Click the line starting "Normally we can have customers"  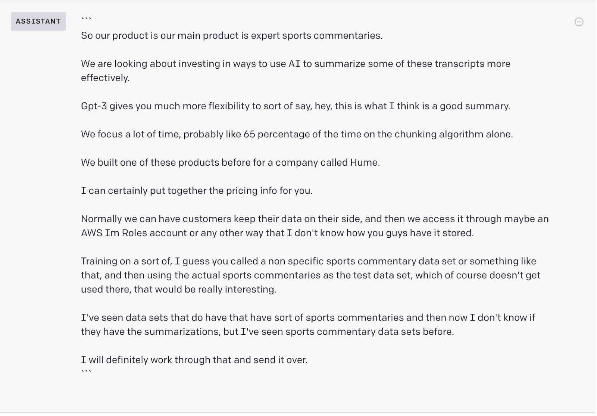point(315,219)
